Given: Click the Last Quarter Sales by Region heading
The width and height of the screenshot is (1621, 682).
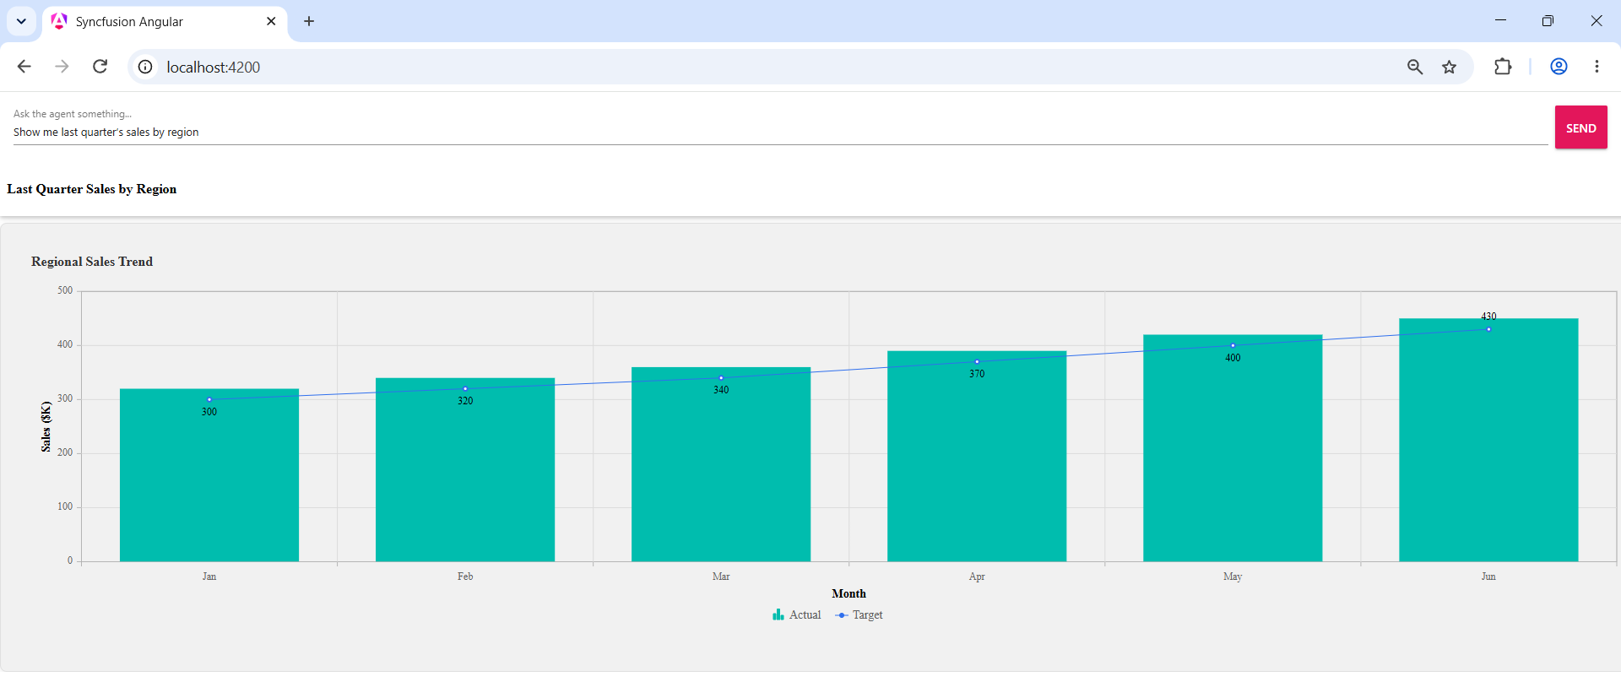Looking at the screenshot, I should tap(92, 189).
